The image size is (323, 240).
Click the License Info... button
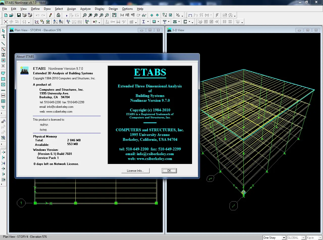[x=135, y=171]
